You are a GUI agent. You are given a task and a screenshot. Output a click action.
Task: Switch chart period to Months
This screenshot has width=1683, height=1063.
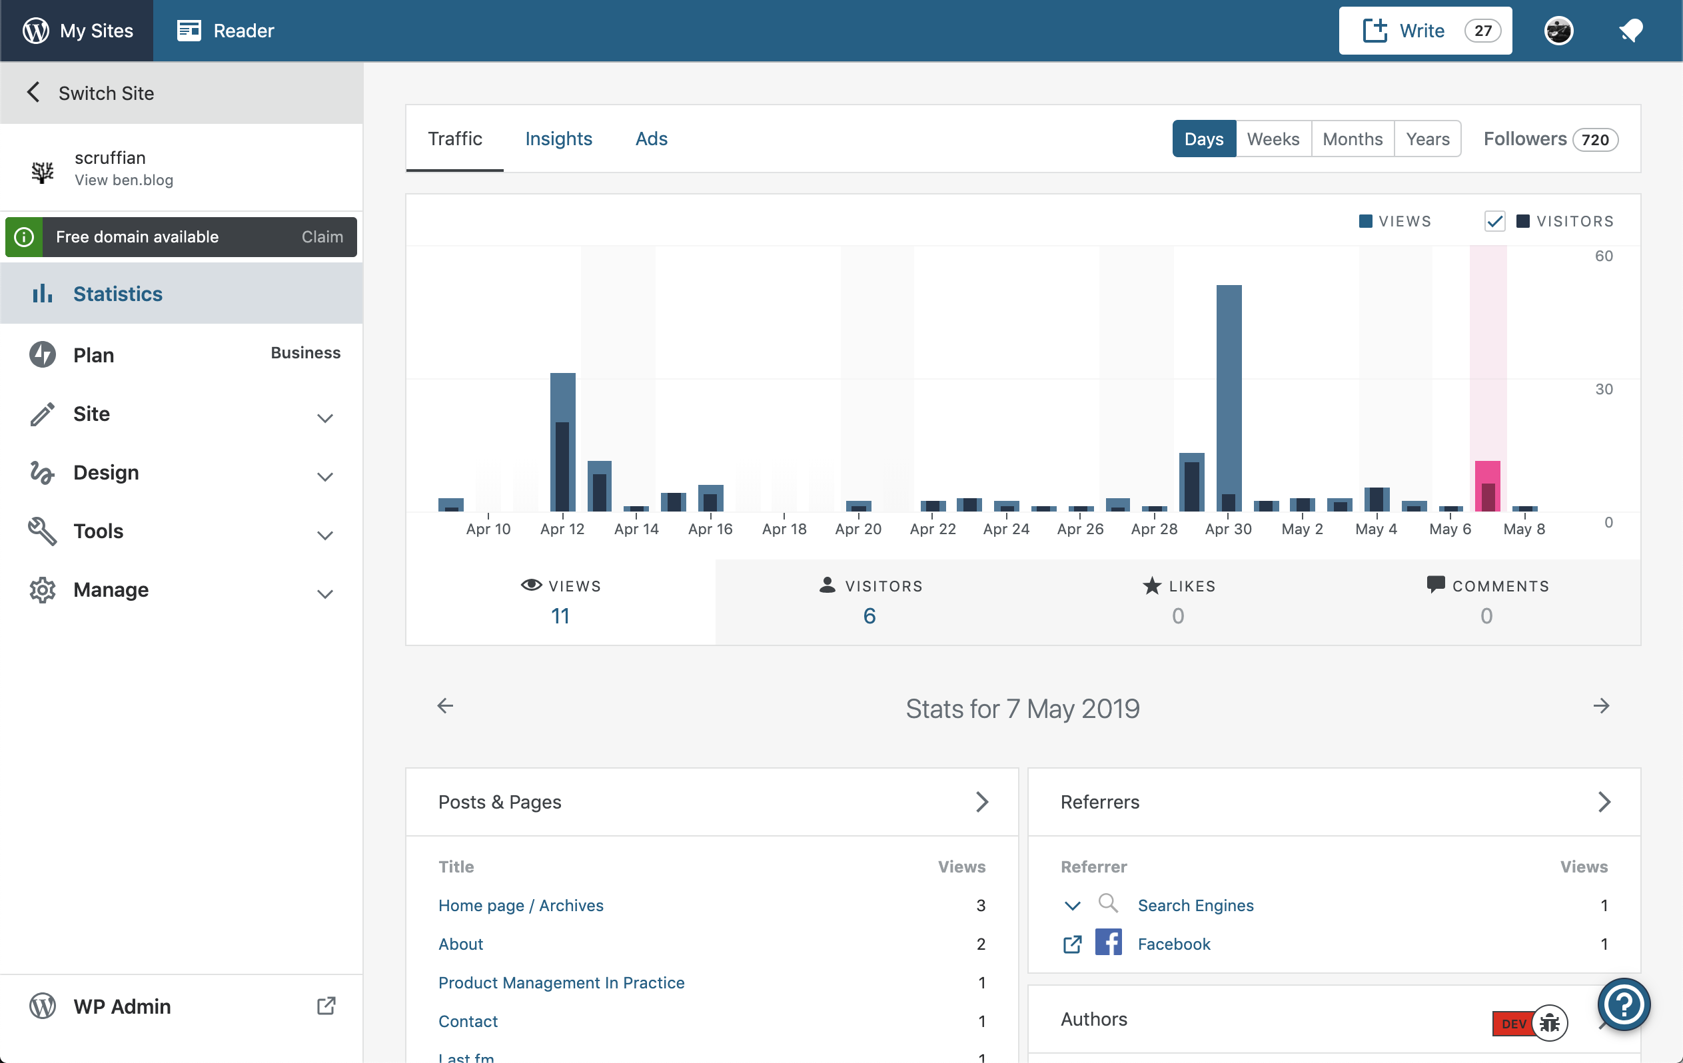pos(1353,139)
